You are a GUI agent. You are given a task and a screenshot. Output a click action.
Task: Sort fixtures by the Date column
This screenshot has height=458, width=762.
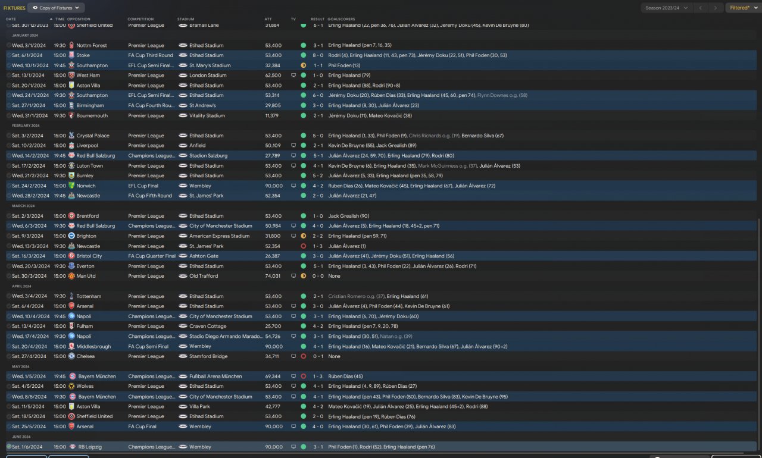12,19
